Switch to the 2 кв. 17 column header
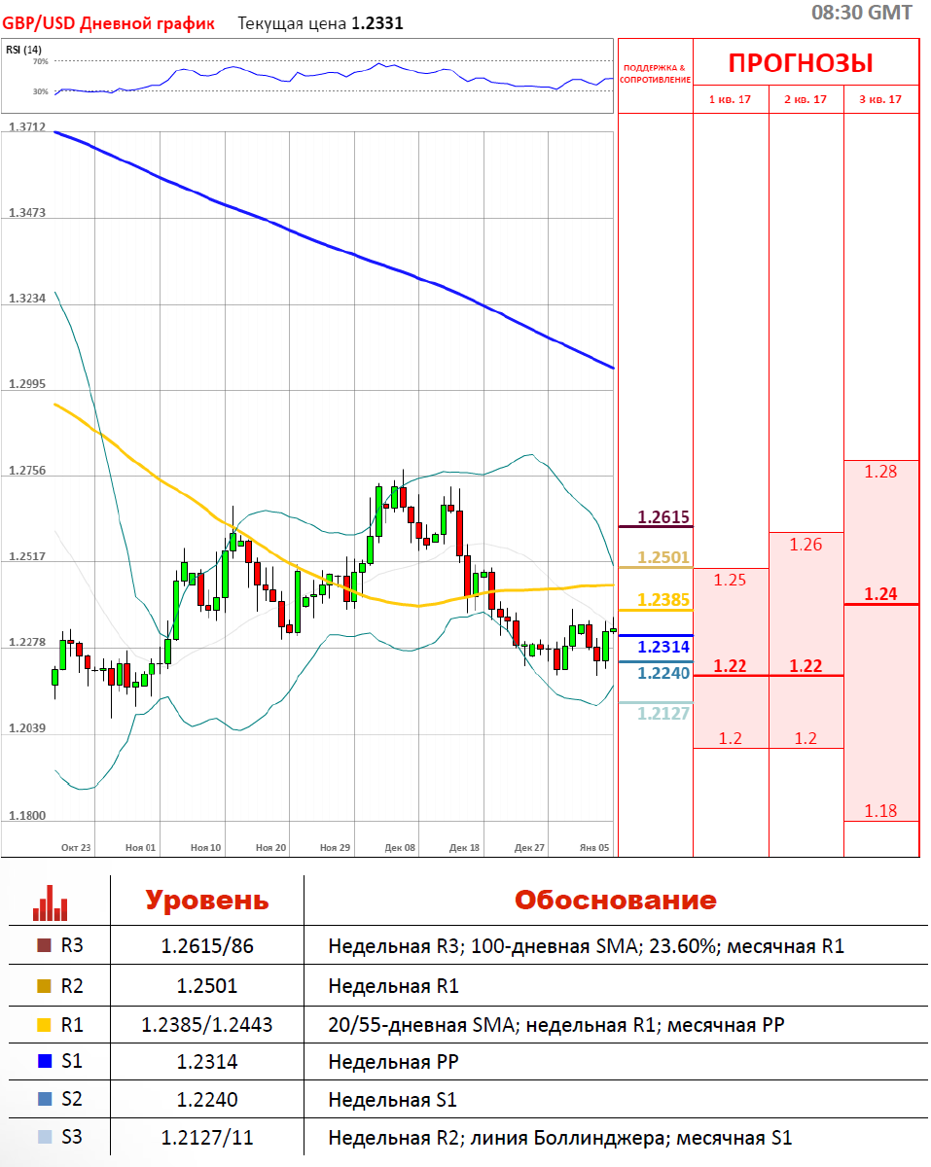This screenshot has height=1167, width=931. click(806, 99)
